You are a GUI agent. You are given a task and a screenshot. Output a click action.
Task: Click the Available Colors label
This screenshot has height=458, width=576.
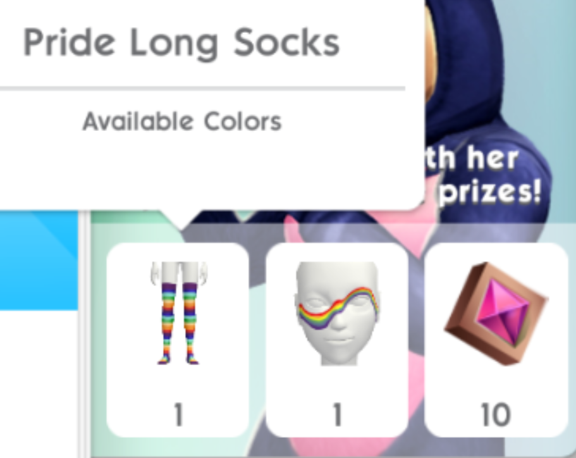point(182,121)
